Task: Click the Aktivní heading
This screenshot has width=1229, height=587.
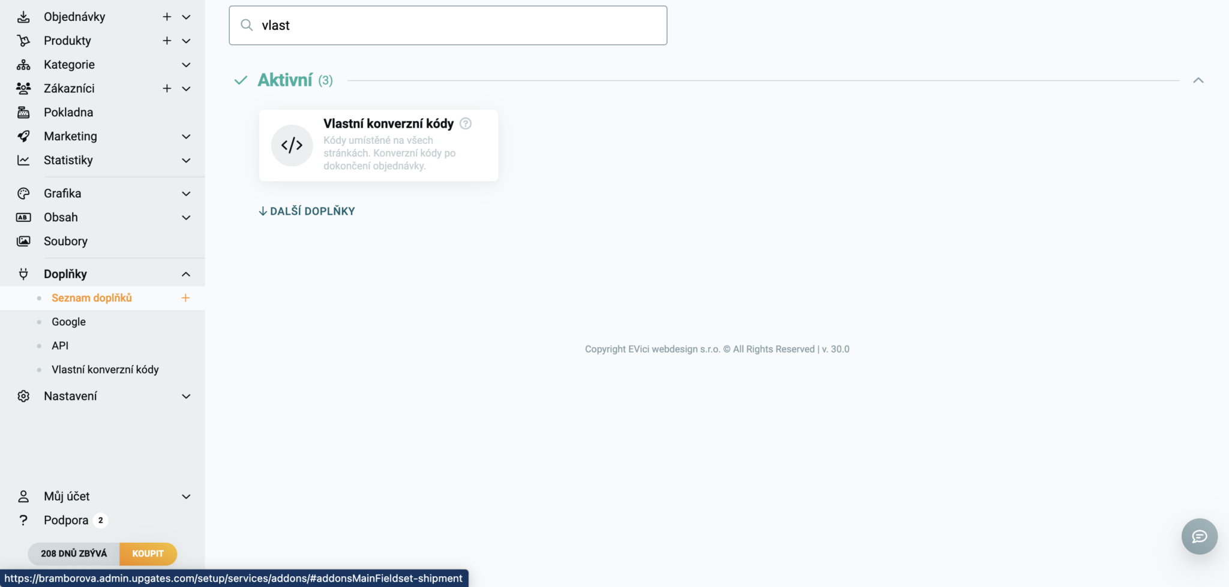Action: (x=285, y=80)
